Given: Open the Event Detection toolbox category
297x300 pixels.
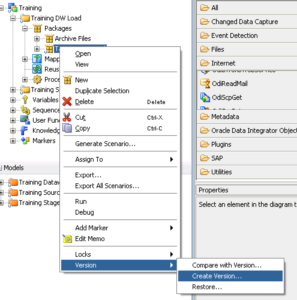Looking at the screenshot, I should pyautogui.click(x=247, y=35).
